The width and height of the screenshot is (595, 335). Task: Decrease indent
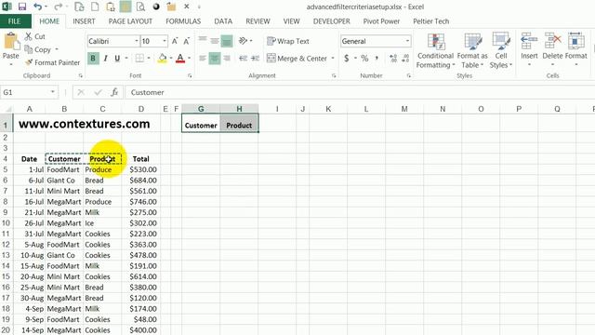coord(244,58)
